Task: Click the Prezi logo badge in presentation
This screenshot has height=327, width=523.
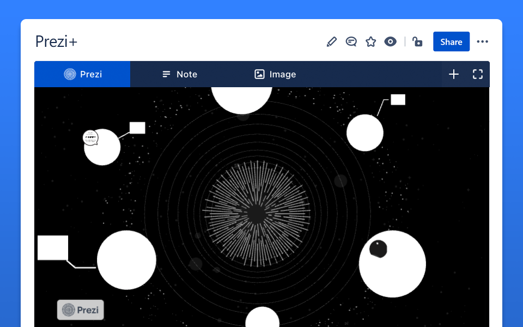Action: 81,310
